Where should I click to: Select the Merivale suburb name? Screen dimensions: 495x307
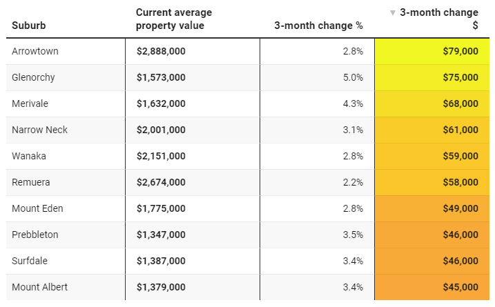[x=30, y=103]
